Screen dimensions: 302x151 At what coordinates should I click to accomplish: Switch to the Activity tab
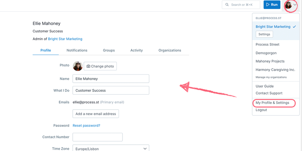click(137, 50)
